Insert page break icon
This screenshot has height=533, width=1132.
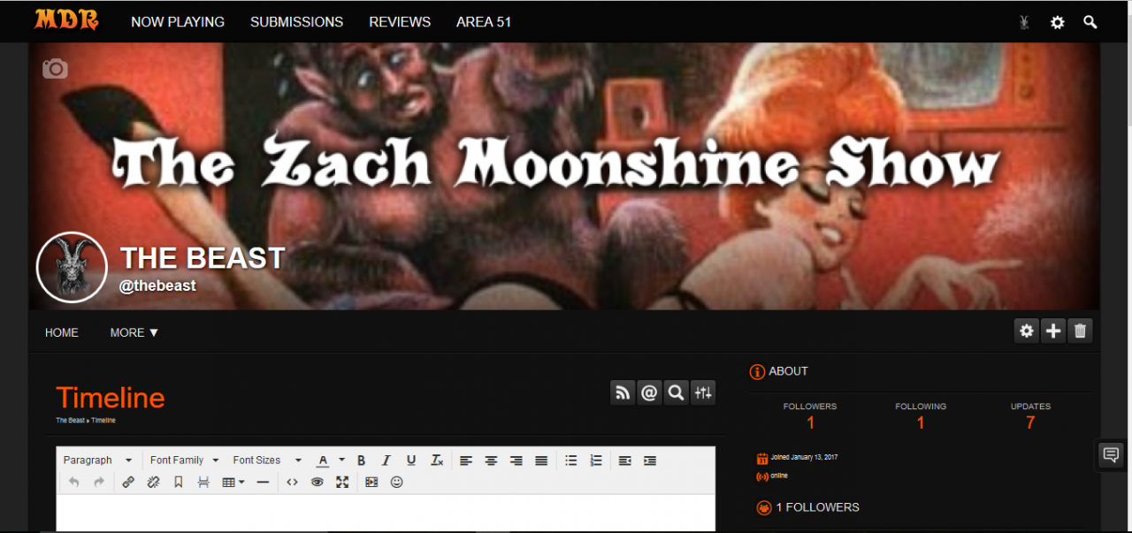point(203,483)
